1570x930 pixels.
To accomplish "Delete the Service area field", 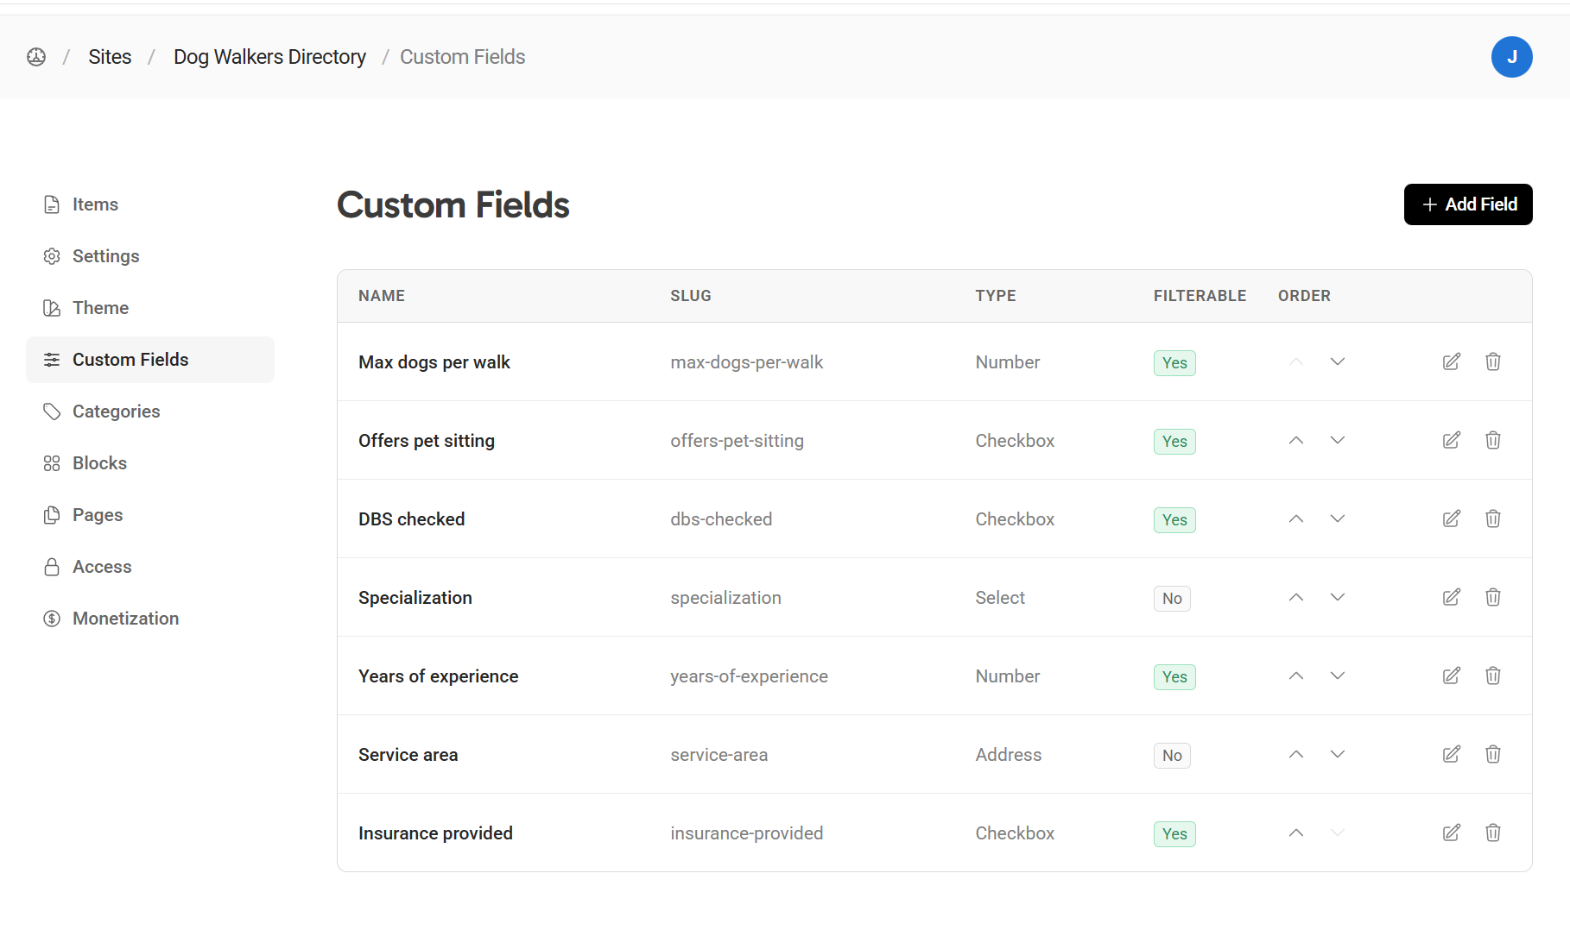I will [x=1492, y=755].
